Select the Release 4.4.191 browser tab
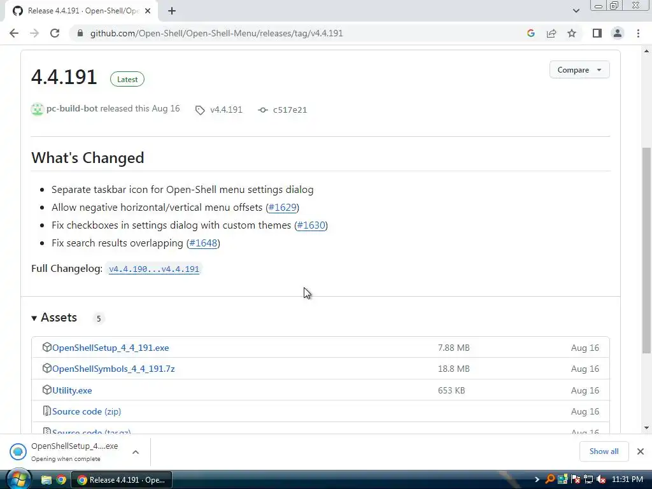Viewport: 652px width, 489px height. [x=81, y=11]
